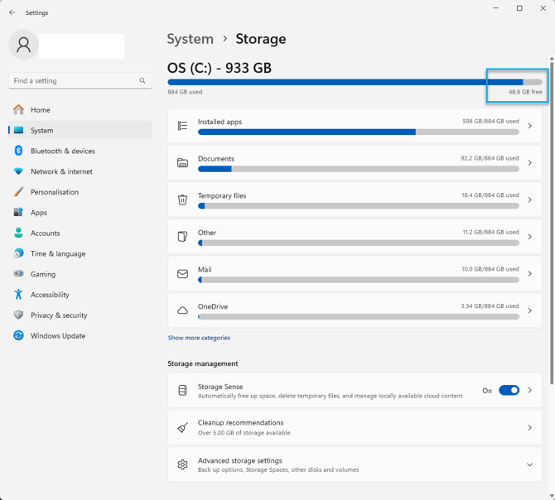The height and width of the screenshot is (500, 555).
Task: Click the '48.9 GB free' text
Action: (525, 92)
